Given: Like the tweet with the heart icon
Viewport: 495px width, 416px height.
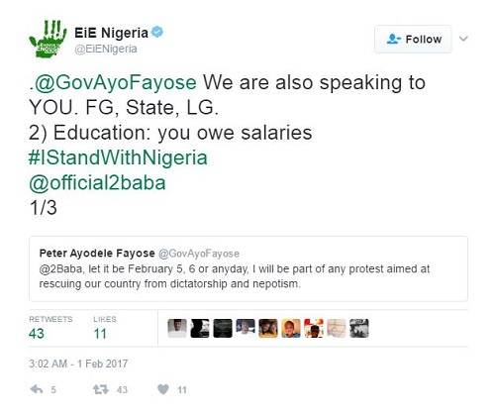Looking at the screenshot, I should [x=163, y=389].
